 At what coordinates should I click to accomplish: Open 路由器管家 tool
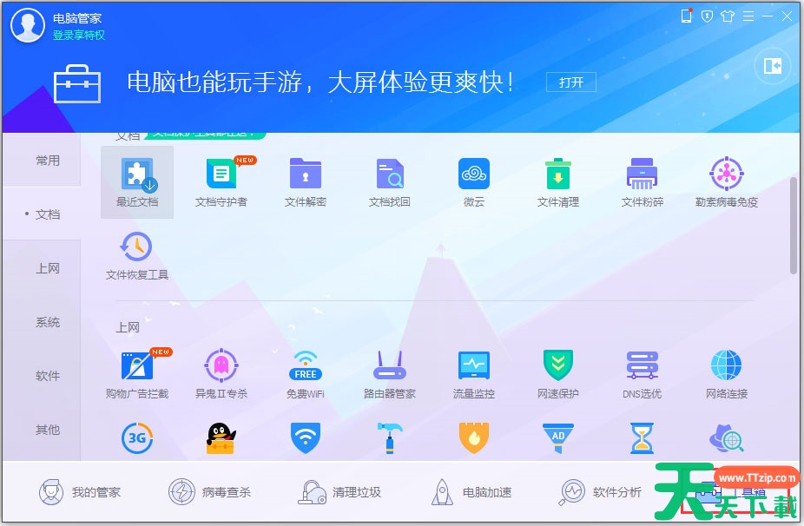coord(390,374)
